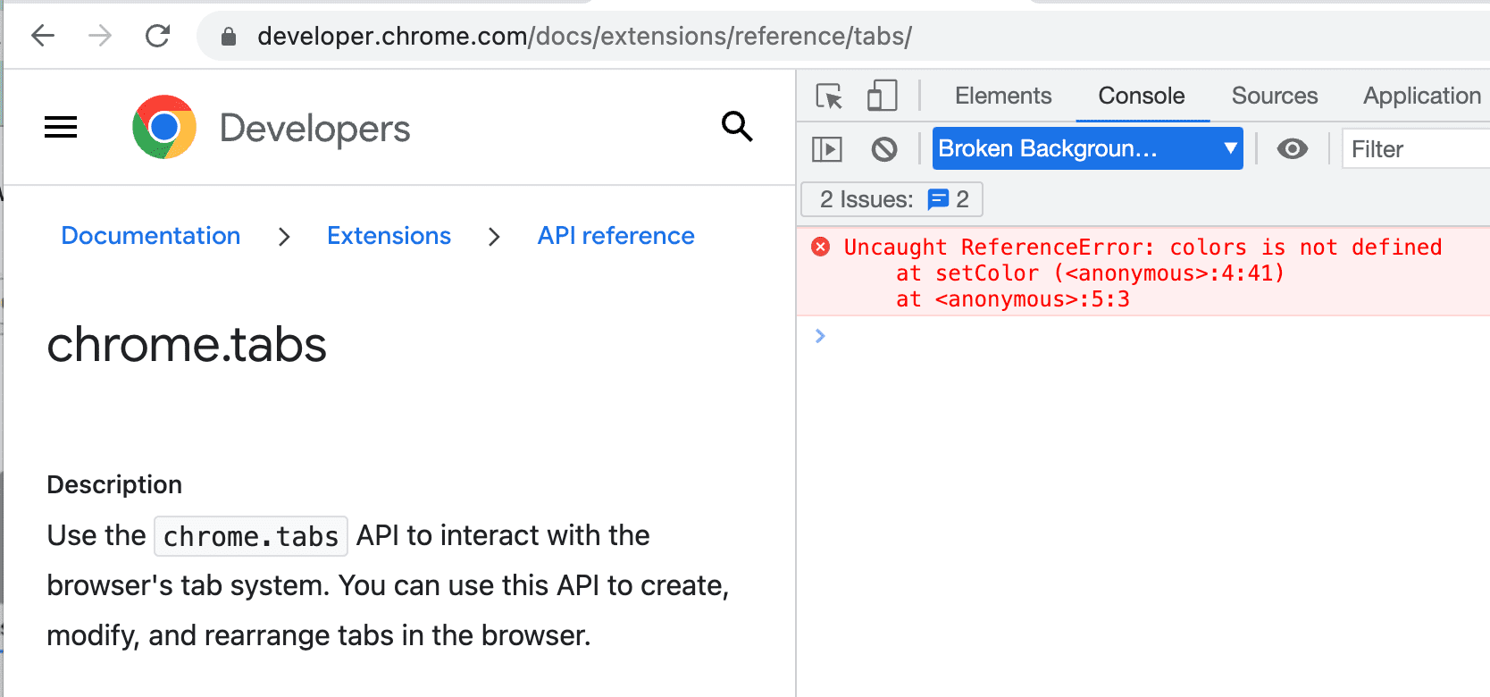
Task: Clear the console with the clear icon
Action: (884, 148)
